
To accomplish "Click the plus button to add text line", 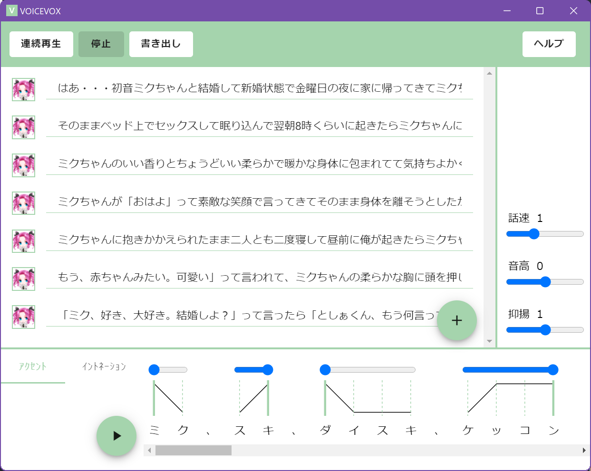I will (x=456, y=321).
